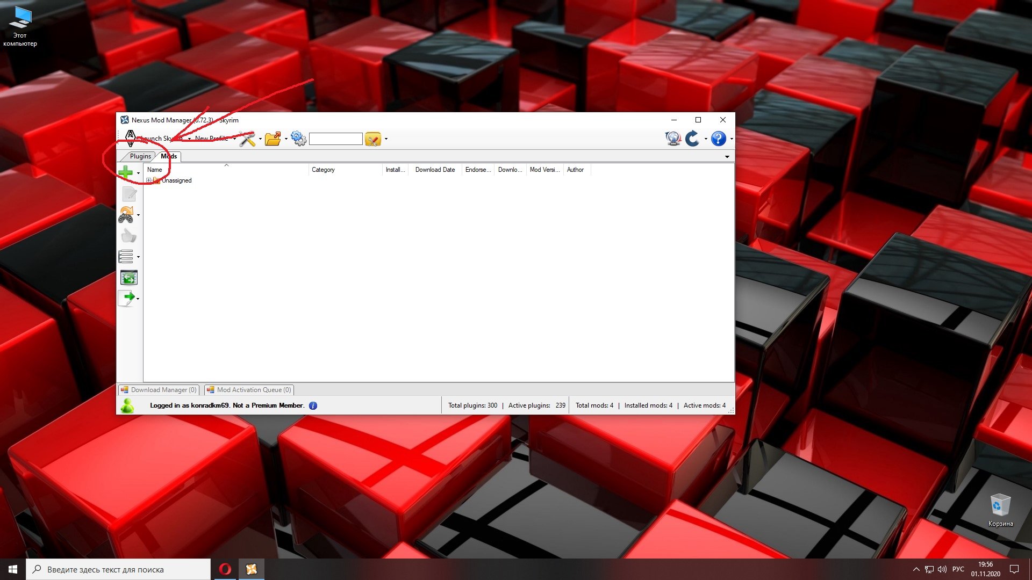This screenshot has width=1032, height=580.
Task: Open the New Profile dropdown arrow
Action: [234, 139]
